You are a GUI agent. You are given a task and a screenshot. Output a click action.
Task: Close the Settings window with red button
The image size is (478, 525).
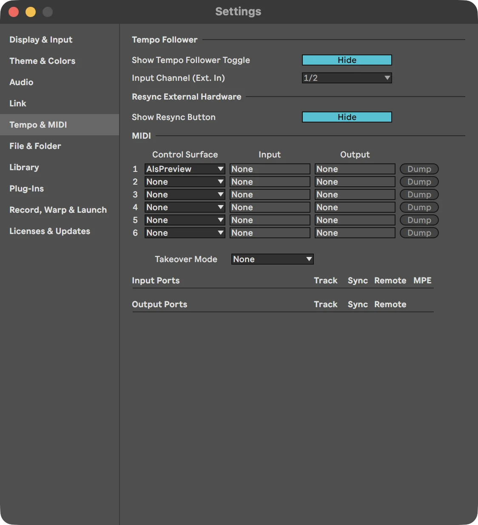pos(14,12)
